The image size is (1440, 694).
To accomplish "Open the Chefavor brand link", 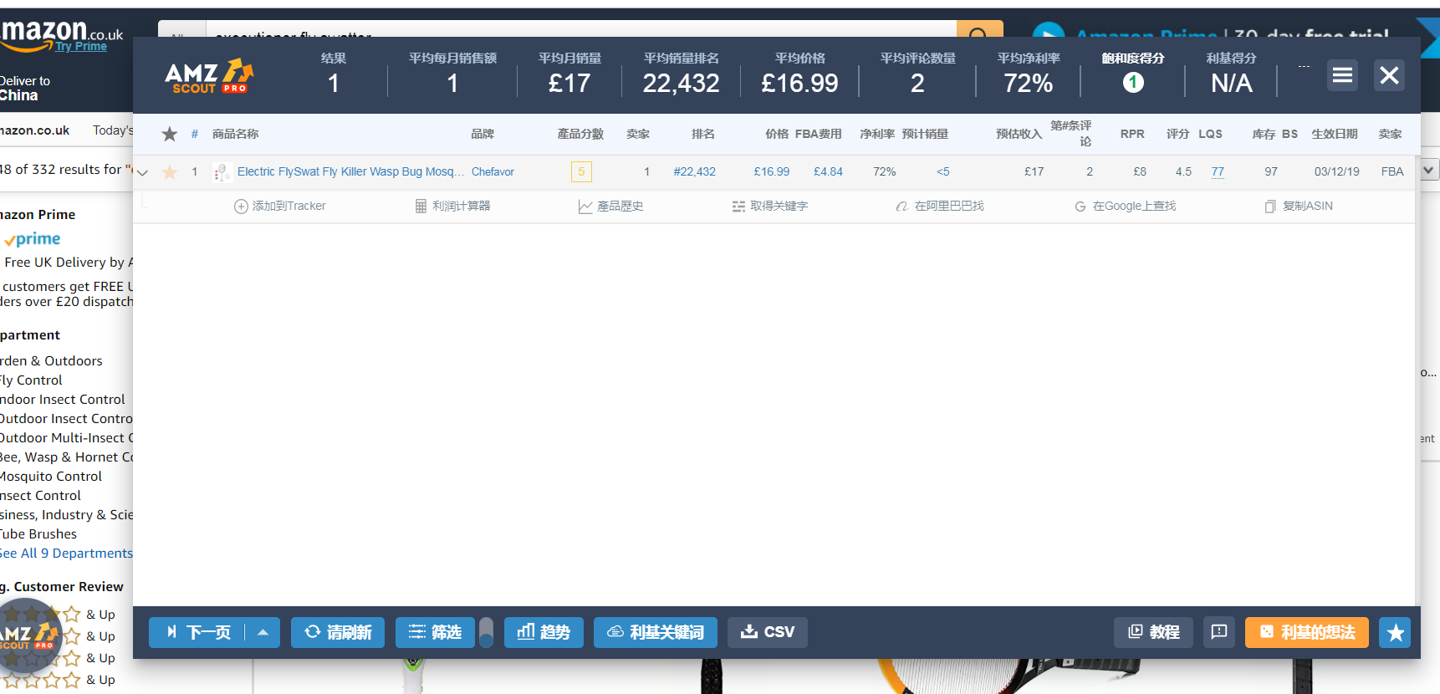I will tap(493, 172).
